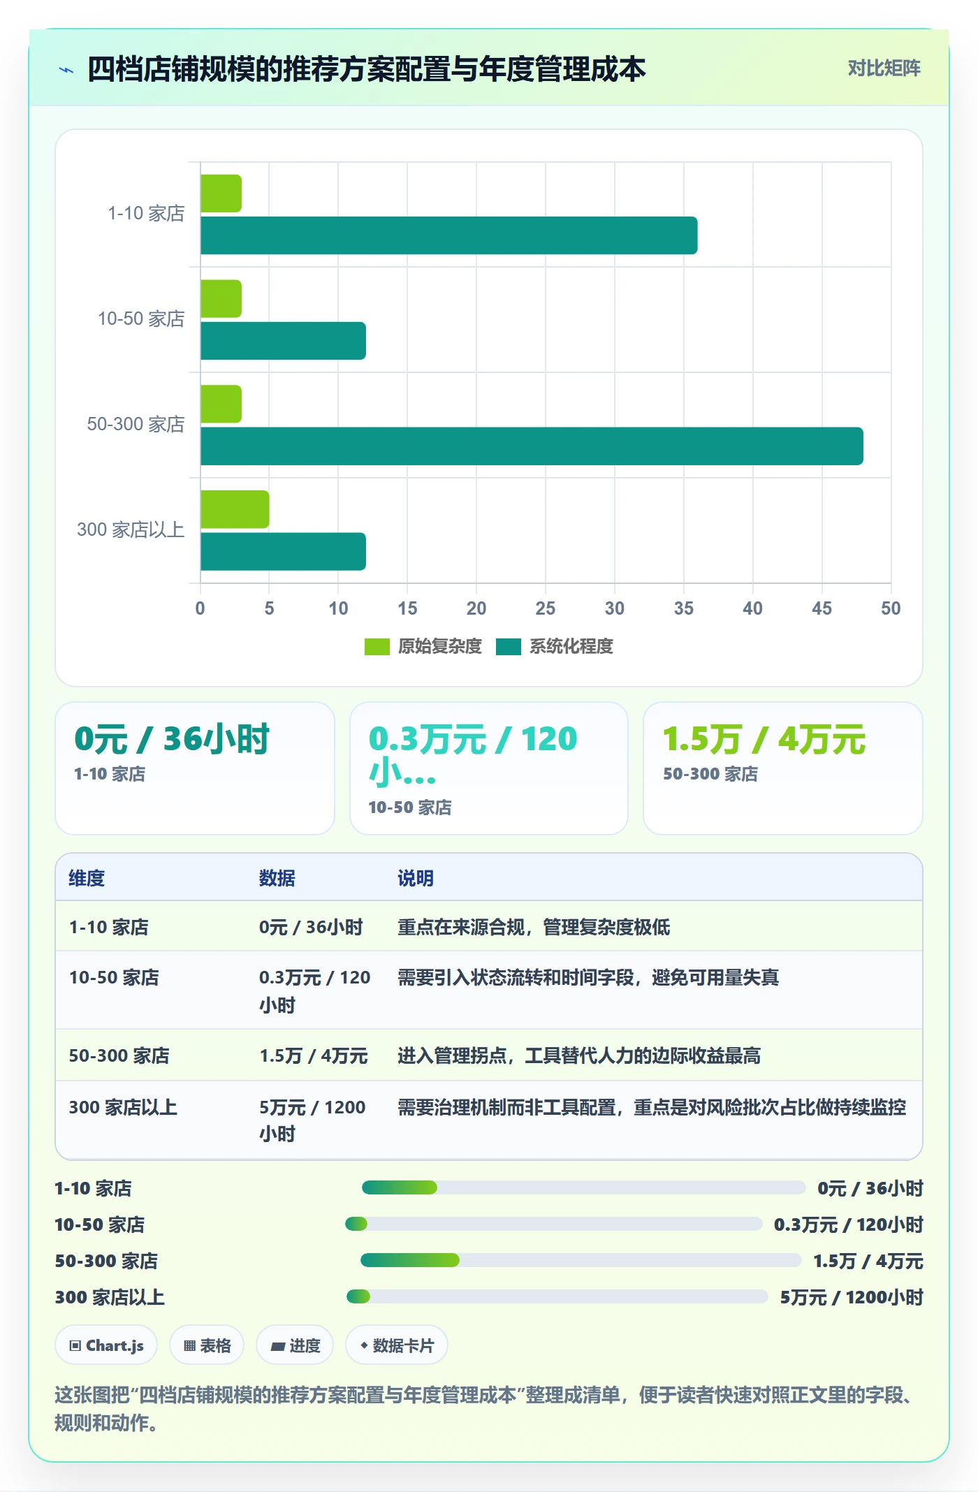Open the 0.3万元 / 120小… data card
978x1492 pixels.
coord(489,768)
